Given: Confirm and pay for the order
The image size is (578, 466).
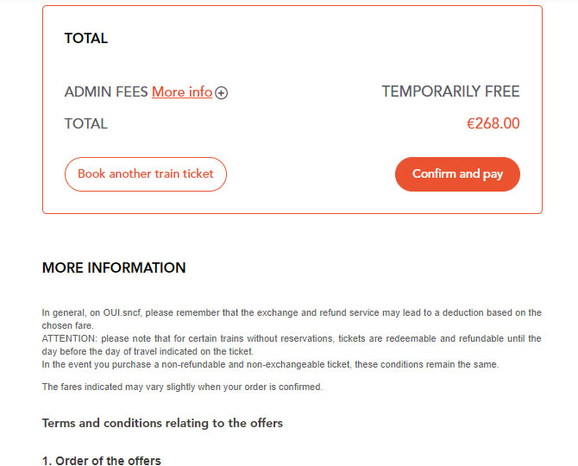Looking at the screenshot, I should tap(457, 174).
